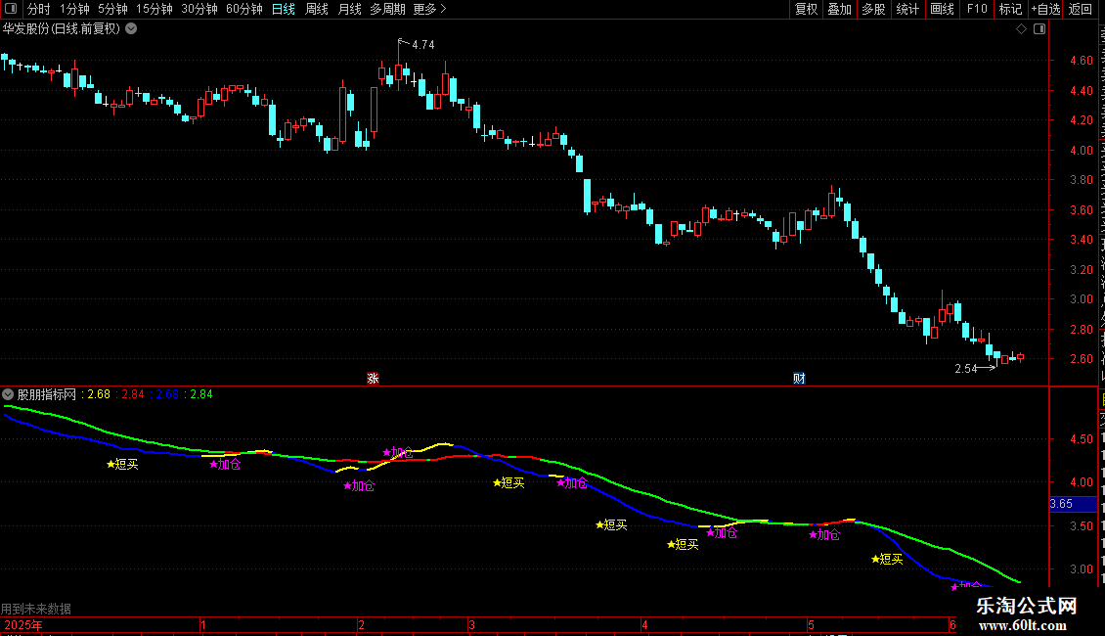Screen dimensions: 1105x636
Task: Click the 统计 statistics button
Action: point(907,9)
